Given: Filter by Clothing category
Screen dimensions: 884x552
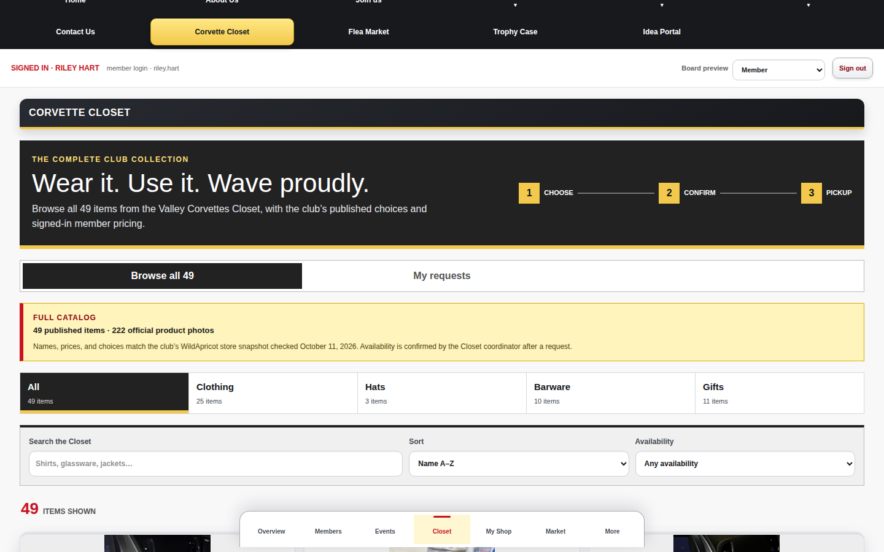Looking at the screenshot, I should point(273,393).
